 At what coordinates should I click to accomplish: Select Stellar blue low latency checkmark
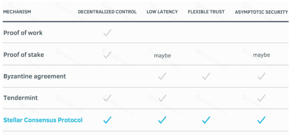coord(162,120)
